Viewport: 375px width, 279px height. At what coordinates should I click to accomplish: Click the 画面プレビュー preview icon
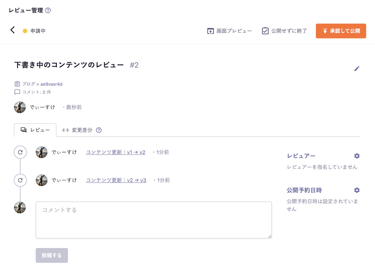(x=210, y=31)
